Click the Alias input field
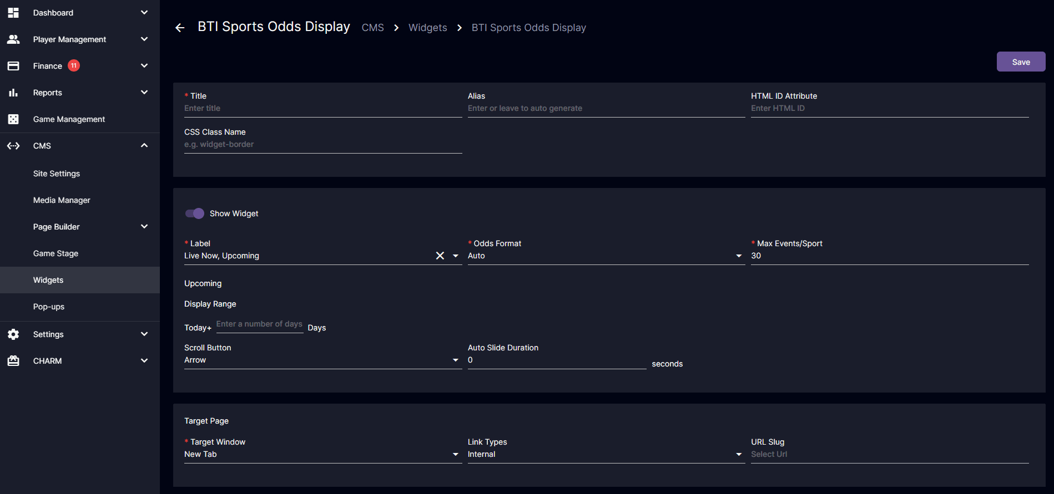The image size is (1054, 494). [606, 109]
